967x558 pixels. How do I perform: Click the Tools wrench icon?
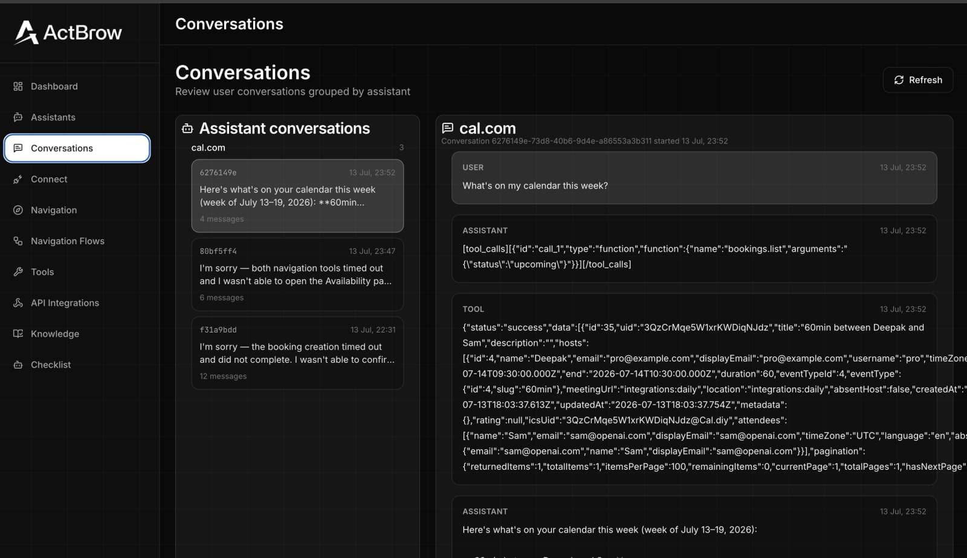(18, 271)
